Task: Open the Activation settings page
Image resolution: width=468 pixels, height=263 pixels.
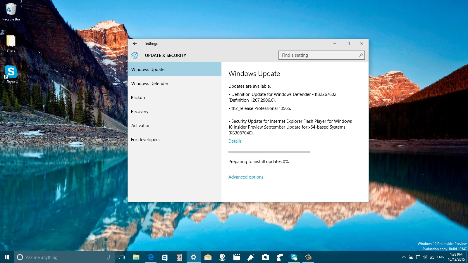Action: point(141,125)
